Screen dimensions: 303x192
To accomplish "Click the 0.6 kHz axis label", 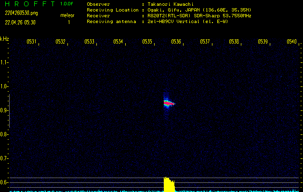I will pyautogui.click(x=4, y=182).
